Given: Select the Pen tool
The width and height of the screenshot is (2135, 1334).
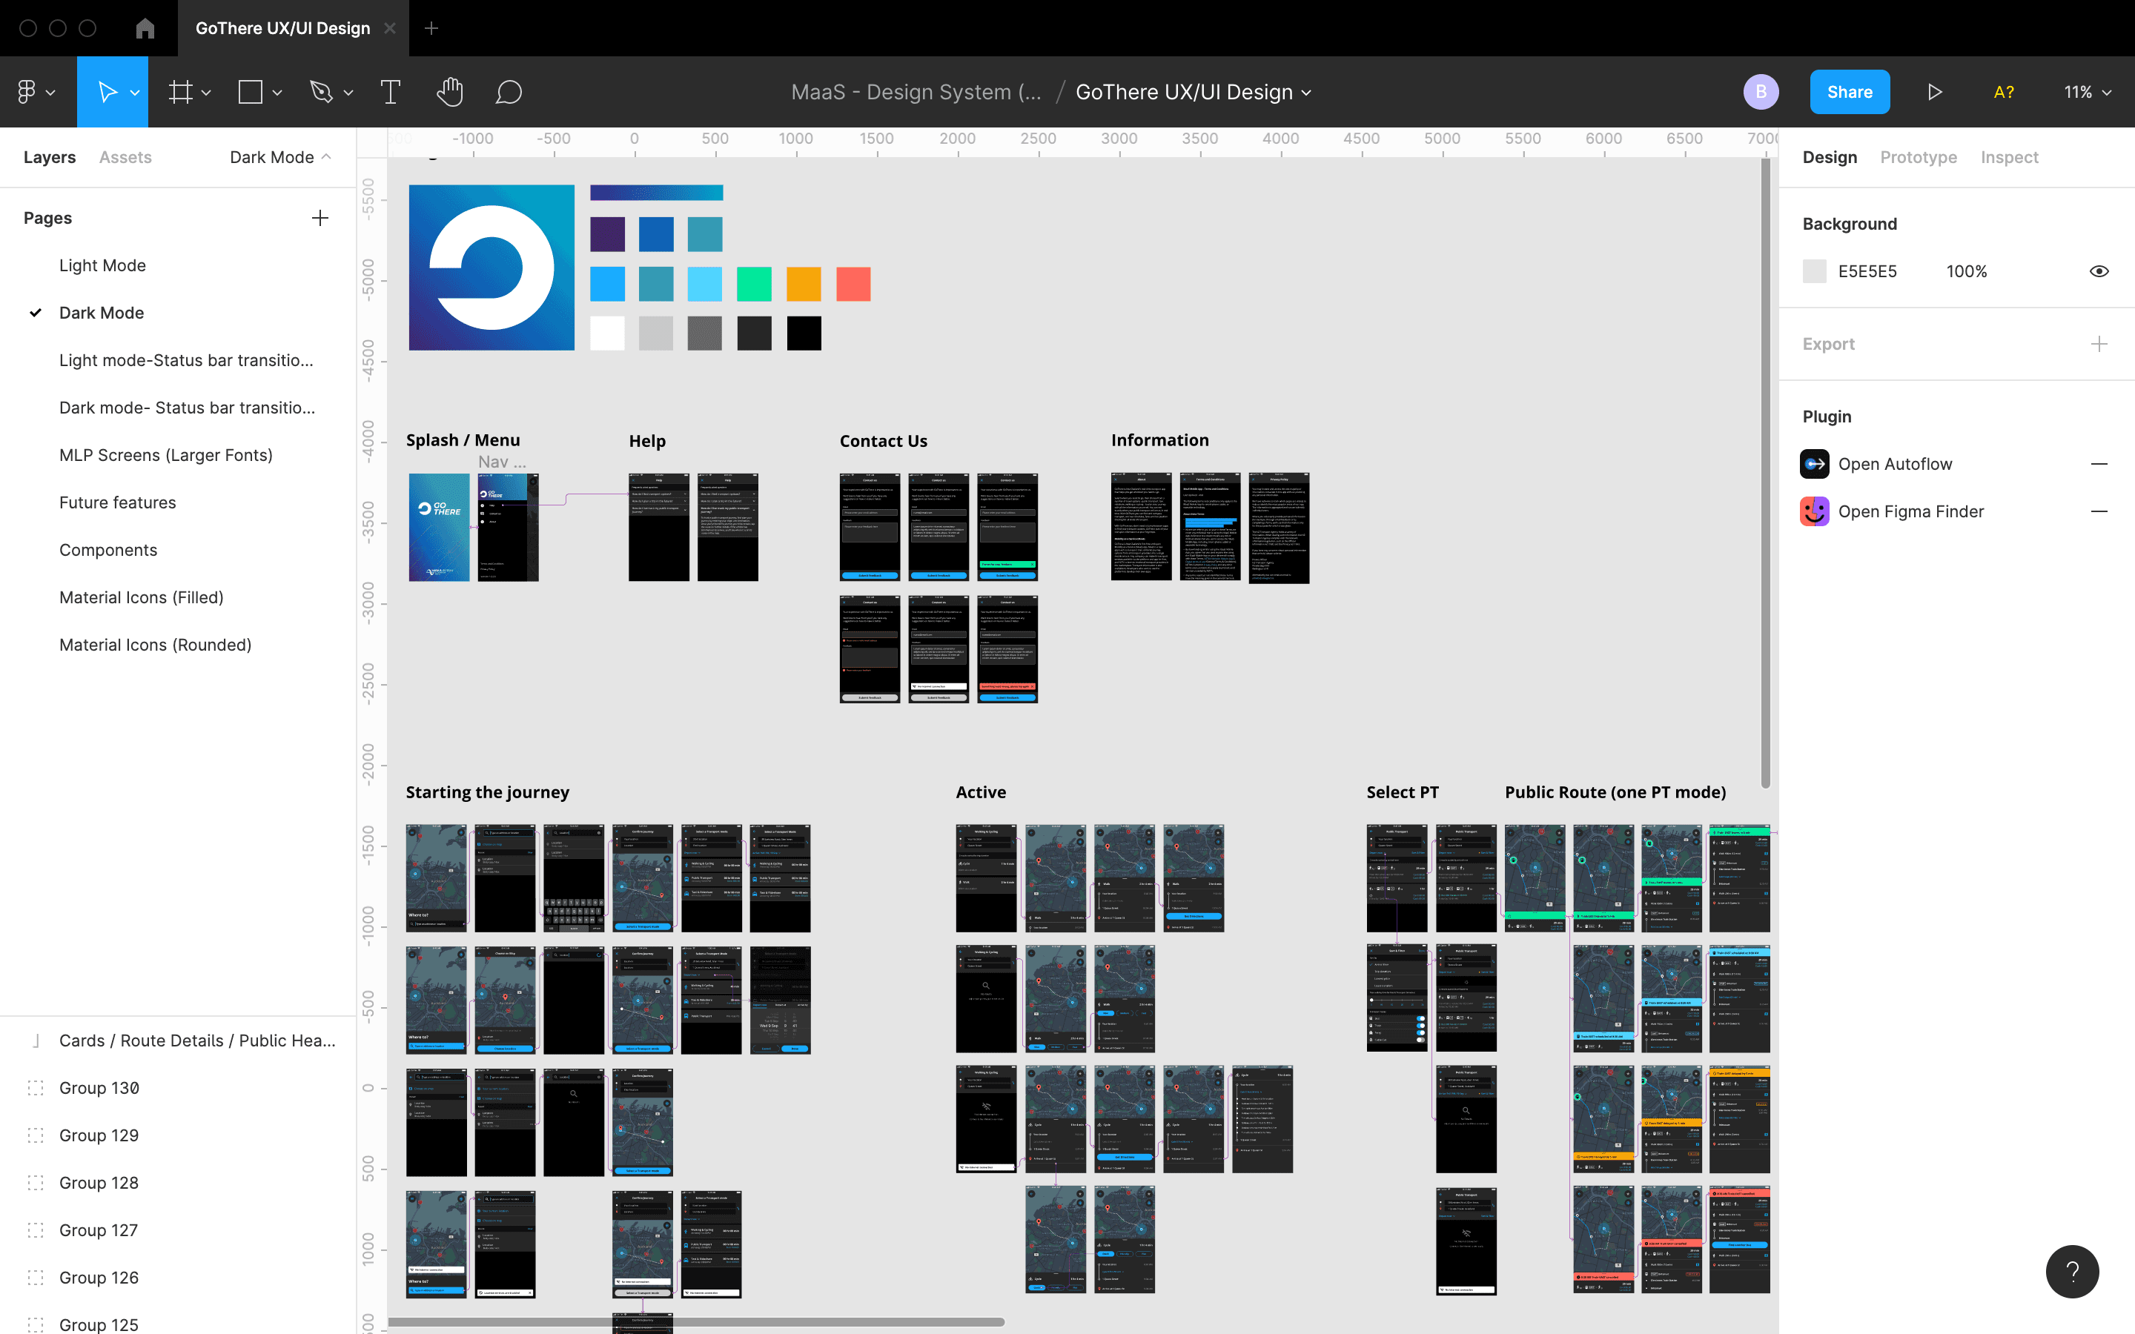Looking at the screenshot, I should 321,92.
